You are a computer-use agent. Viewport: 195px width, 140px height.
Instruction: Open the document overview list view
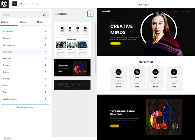(x=37, y=4)
